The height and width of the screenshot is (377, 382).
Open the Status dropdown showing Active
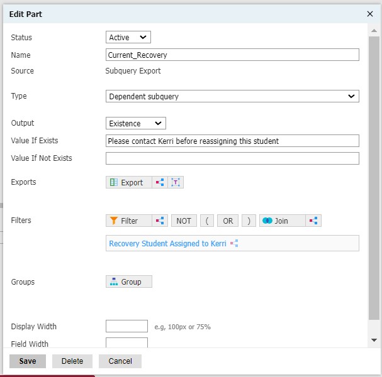tap(128, 38)
